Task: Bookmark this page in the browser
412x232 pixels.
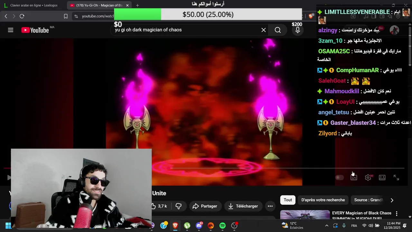Action: tap(66, 16)
